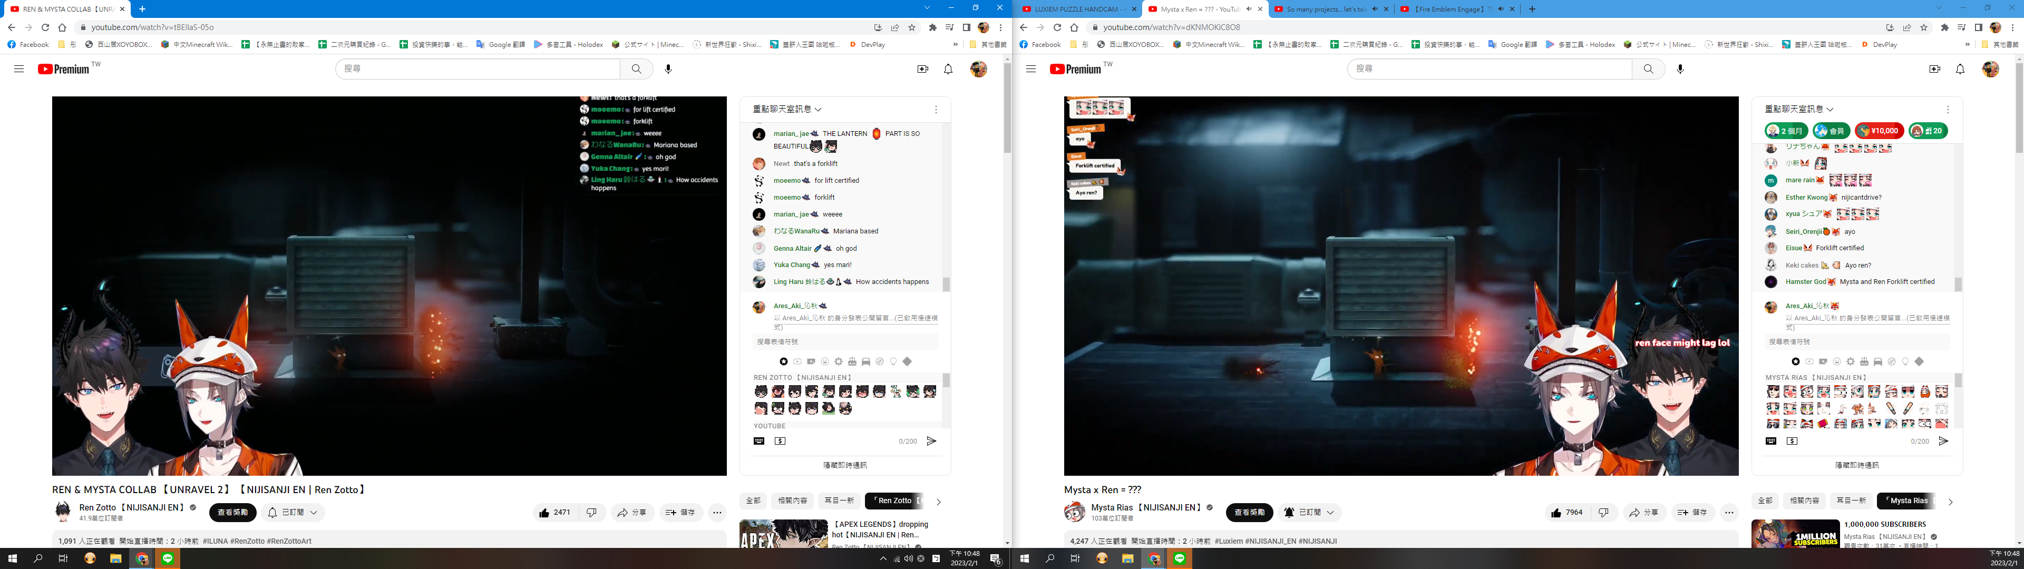Open extensions puzzle icon in right browser
This screenshot has height=569, width=2024.
pos(1944,27)
